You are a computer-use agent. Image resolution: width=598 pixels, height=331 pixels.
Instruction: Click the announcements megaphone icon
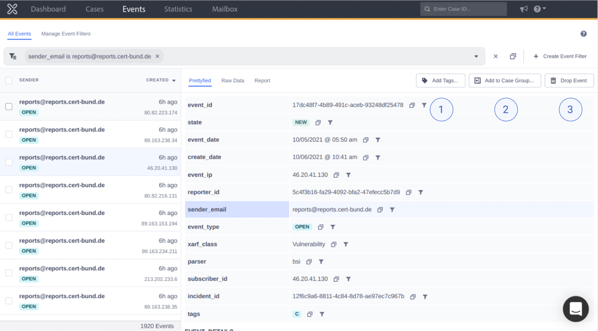(x=524, y=9)
